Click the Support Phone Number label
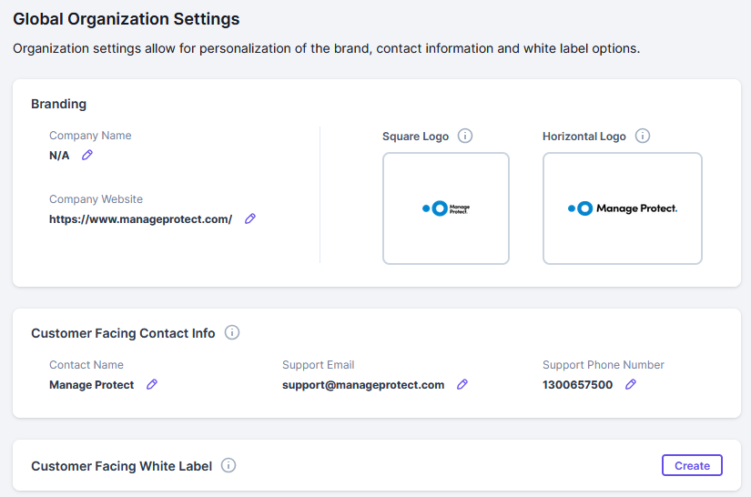 coord(604,365)
